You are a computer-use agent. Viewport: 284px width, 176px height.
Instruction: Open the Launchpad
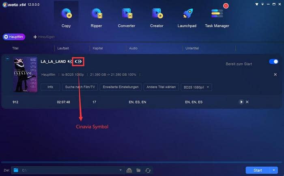coord(187,18)
